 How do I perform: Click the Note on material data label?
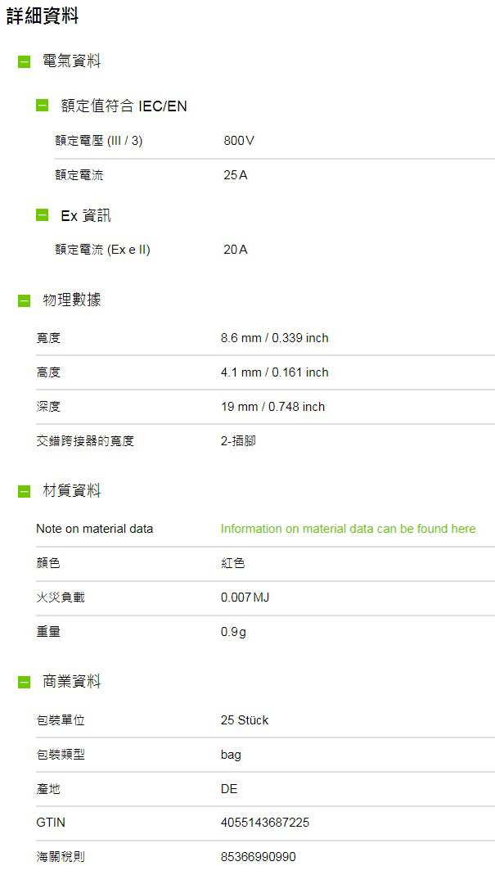point(94,529)
